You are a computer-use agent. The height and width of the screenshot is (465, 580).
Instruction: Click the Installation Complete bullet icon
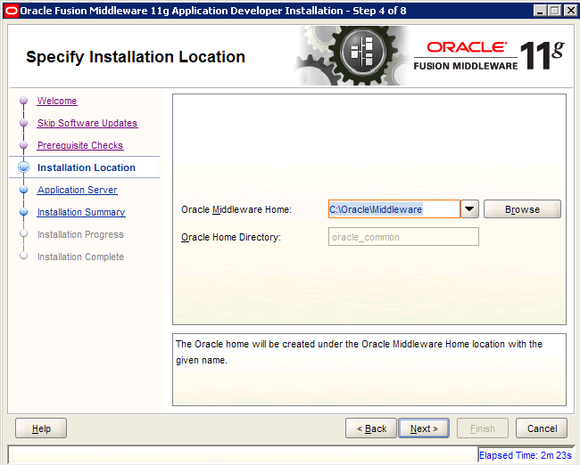[24, 256]
